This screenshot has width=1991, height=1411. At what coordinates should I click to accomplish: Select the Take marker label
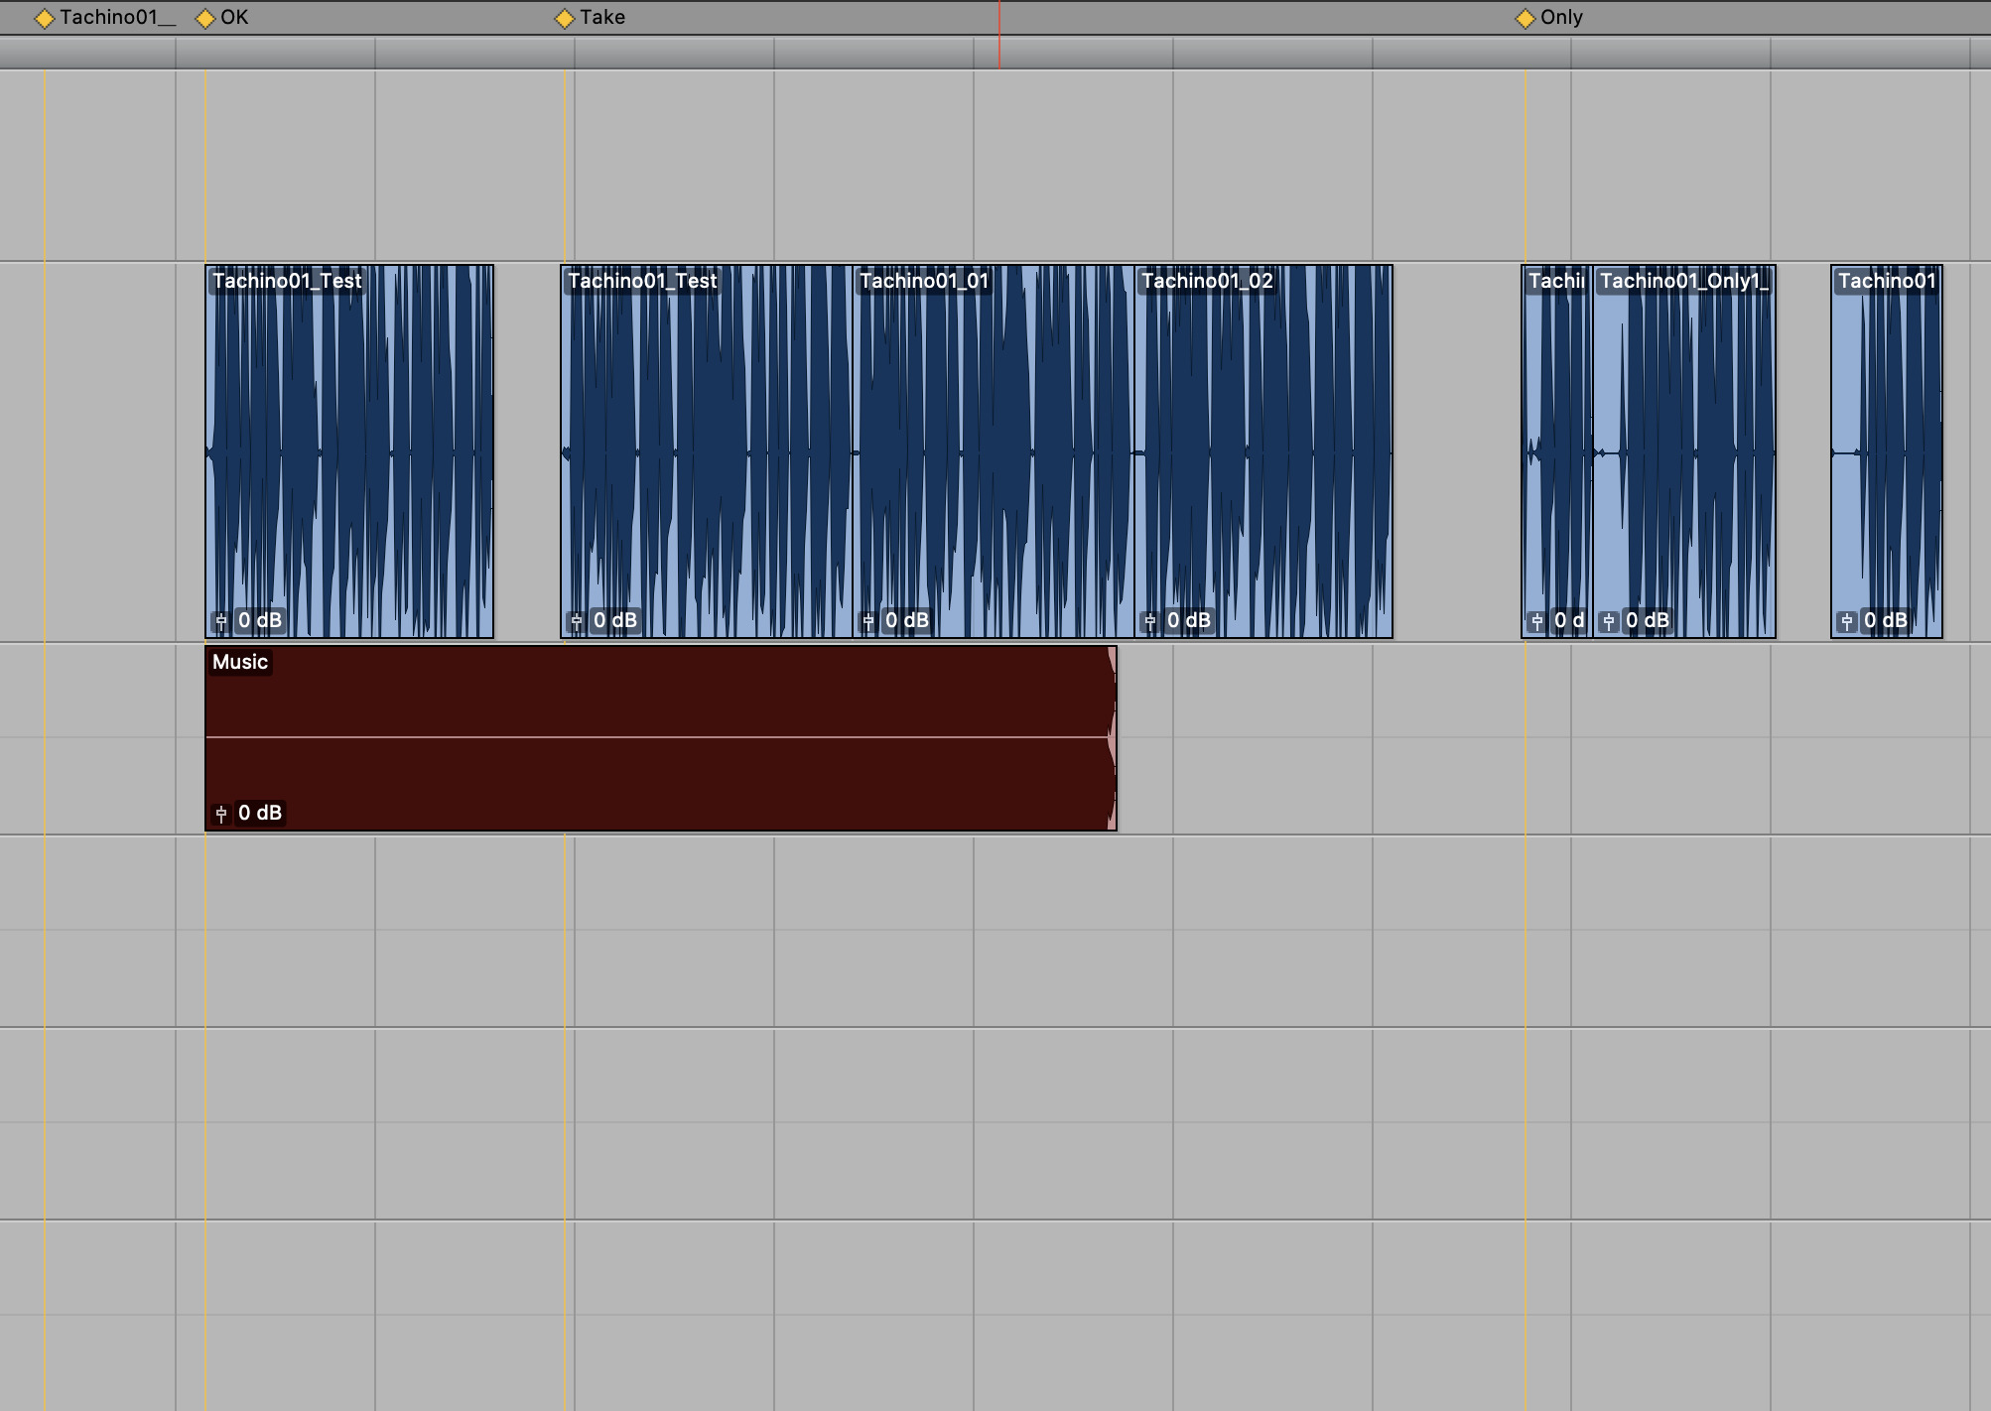(x=602, y=18)
